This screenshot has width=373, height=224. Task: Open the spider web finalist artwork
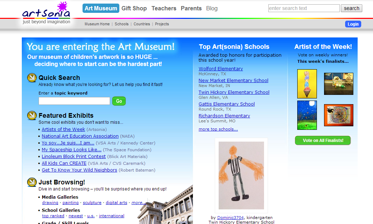point(339,115)
